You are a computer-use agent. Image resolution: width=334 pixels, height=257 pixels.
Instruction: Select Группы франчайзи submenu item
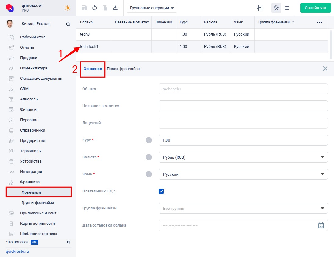(38, 202)
